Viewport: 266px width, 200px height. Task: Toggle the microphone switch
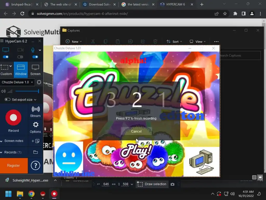click(35, 57)
